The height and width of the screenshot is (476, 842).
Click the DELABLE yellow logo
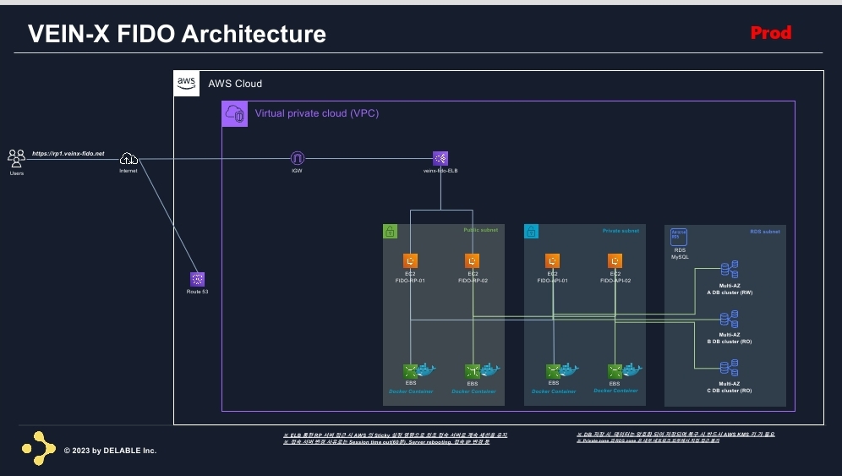[38, 448]
